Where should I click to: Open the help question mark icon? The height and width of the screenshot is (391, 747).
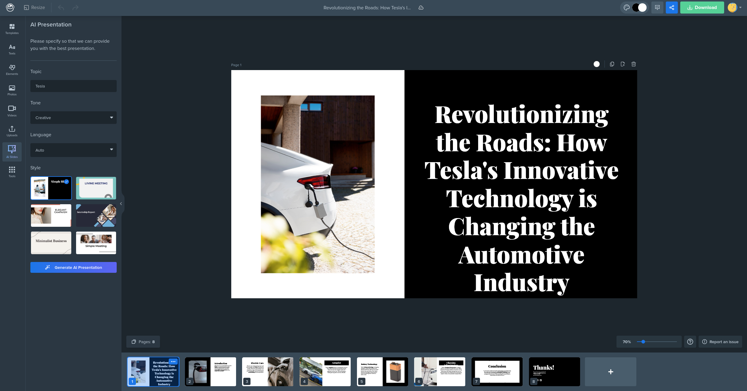click(690, 342)
